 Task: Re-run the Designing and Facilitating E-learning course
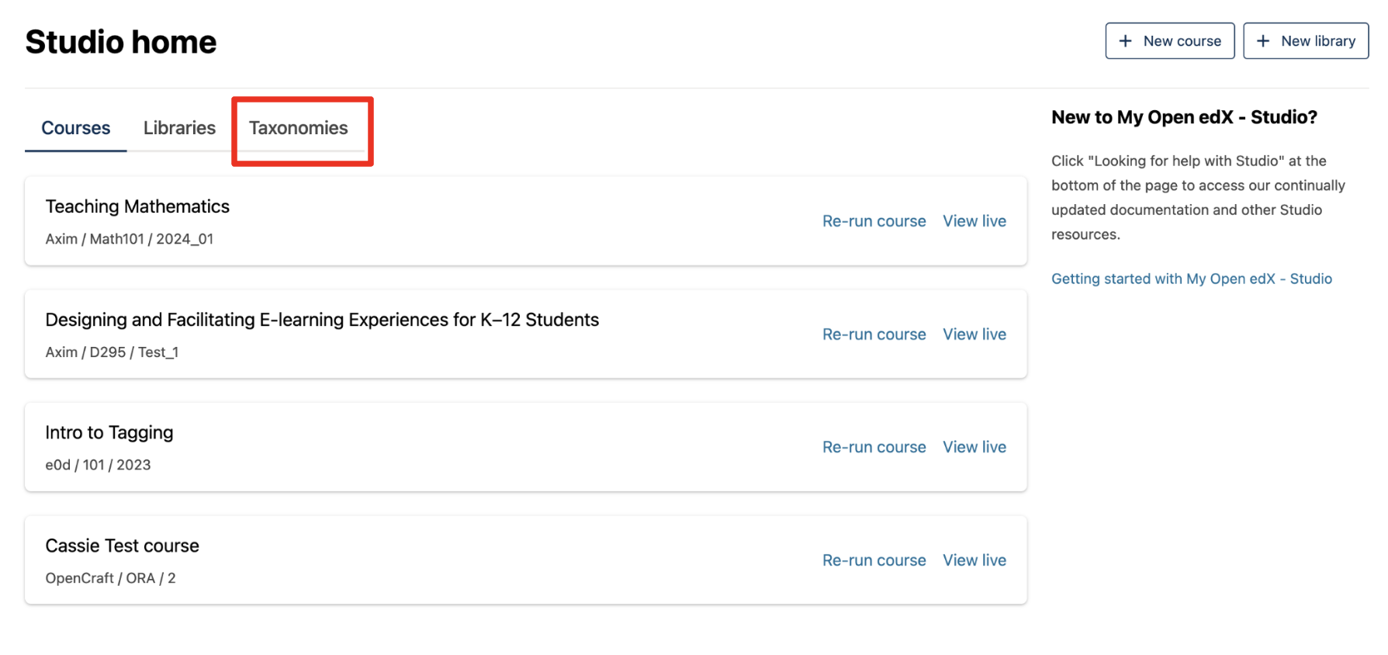coord(874,334)
